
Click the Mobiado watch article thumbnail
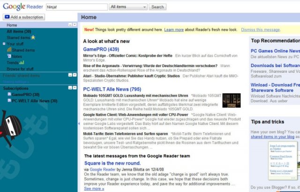pyautogui.click(x=231, y=100)
